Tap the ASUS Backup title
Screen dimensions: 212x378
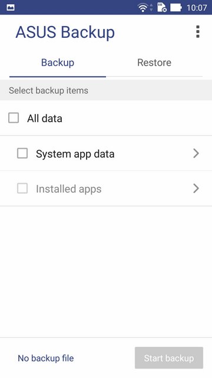[x=65, y=32]
